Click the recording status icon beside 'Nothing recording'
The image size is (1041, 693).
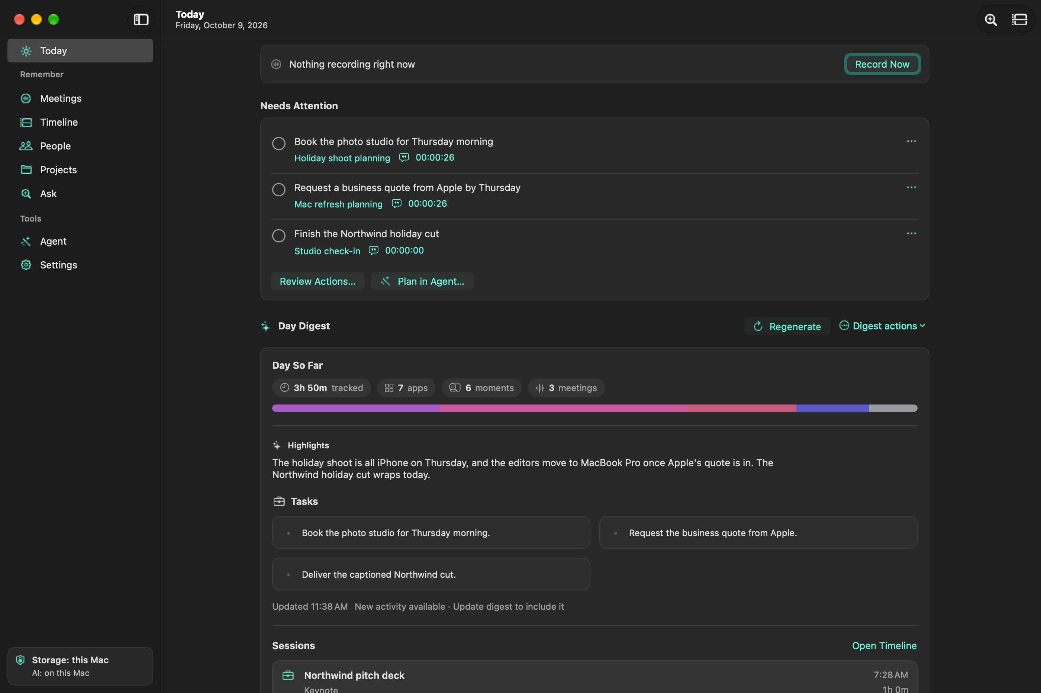click(276, 65)
